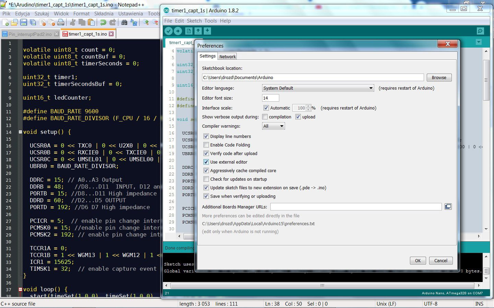494x308 pixels.
Task: Enable verbose output during compilation
Action: (x=265, y=117)
